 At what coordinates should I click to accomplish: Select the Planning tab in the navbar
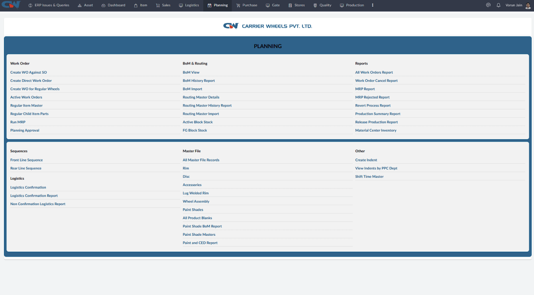click(x=218, y=5)
